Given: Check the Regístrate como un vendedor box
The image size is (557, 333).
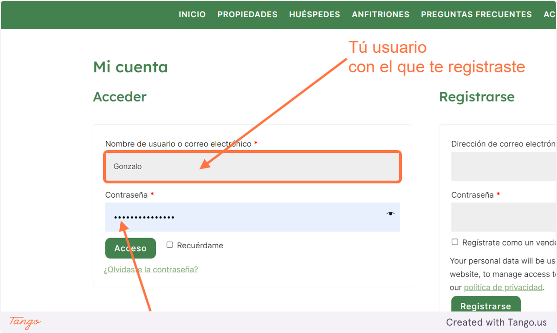Looking at the screenshot, I should (455, 242).
